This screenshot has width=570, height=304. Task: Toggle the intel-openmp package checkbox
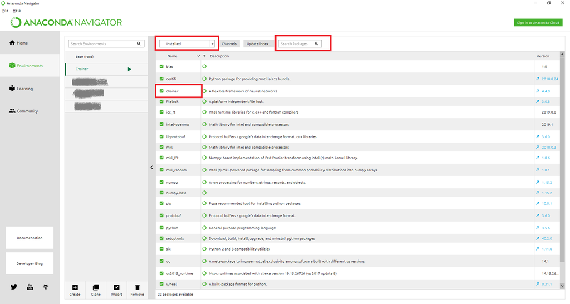pyautogui.click(x=161, y=124)
